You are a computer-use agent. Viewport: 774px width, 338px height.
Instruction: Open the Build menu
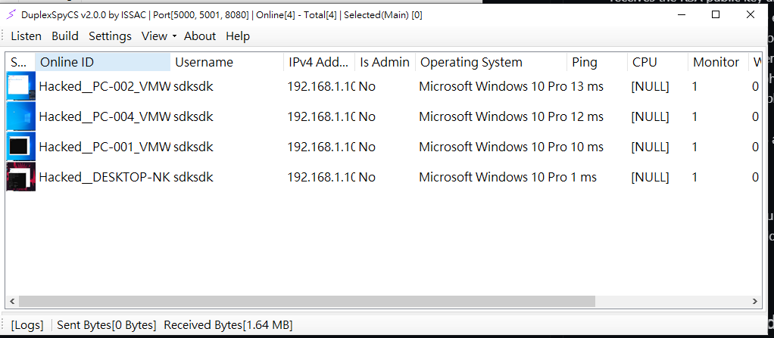pyautogui.click(x=65, y=36)
